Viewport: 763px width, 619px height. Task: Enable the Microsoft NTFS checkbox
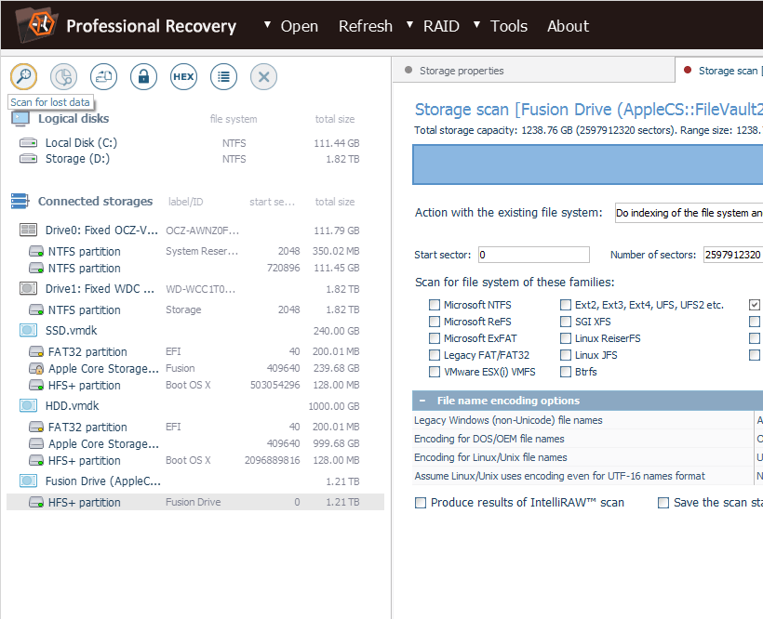pos(434,305)
